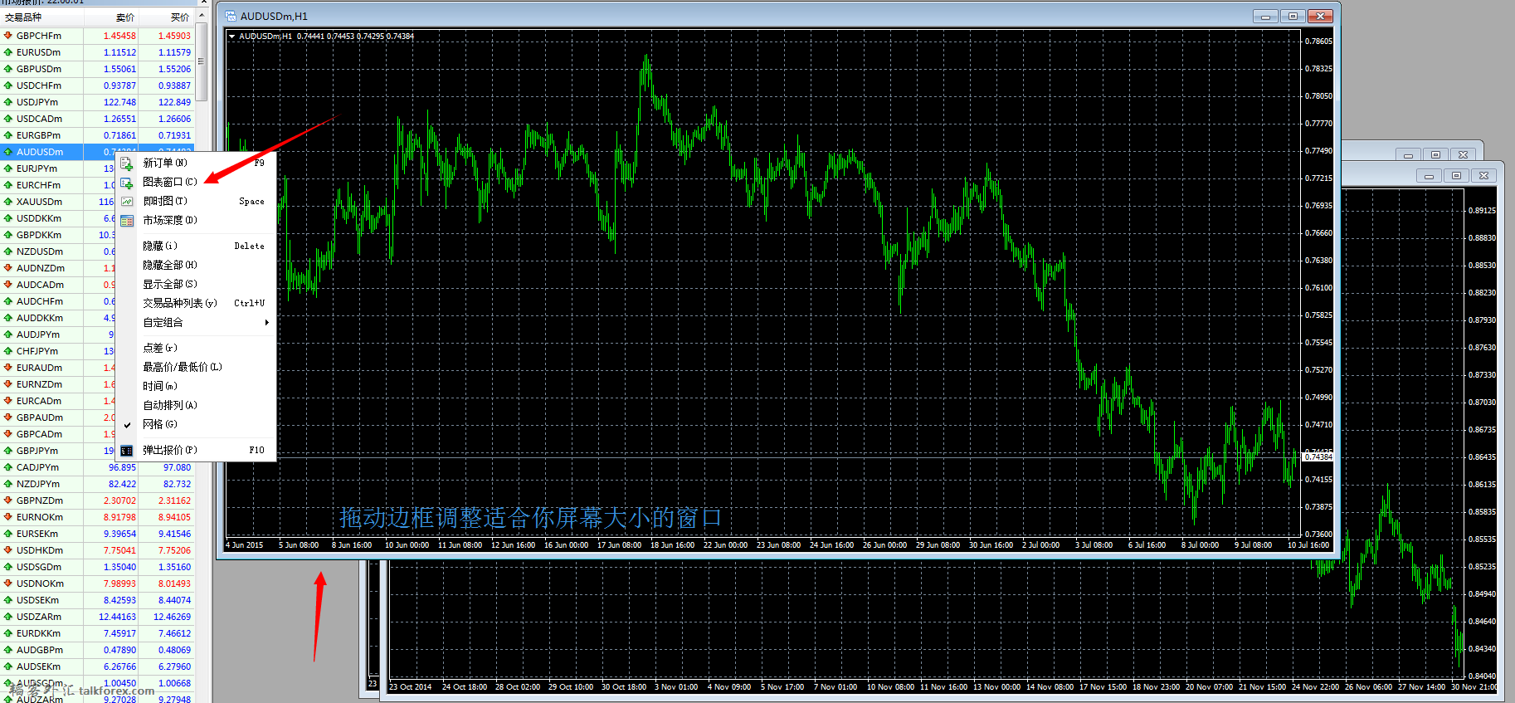Select 新订单 (New Order) from context menu

[196, 163]
